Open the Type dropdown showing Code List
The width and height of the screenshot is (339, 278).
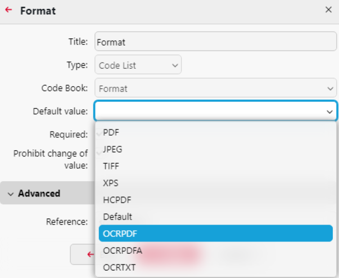[x=138, y=65]
